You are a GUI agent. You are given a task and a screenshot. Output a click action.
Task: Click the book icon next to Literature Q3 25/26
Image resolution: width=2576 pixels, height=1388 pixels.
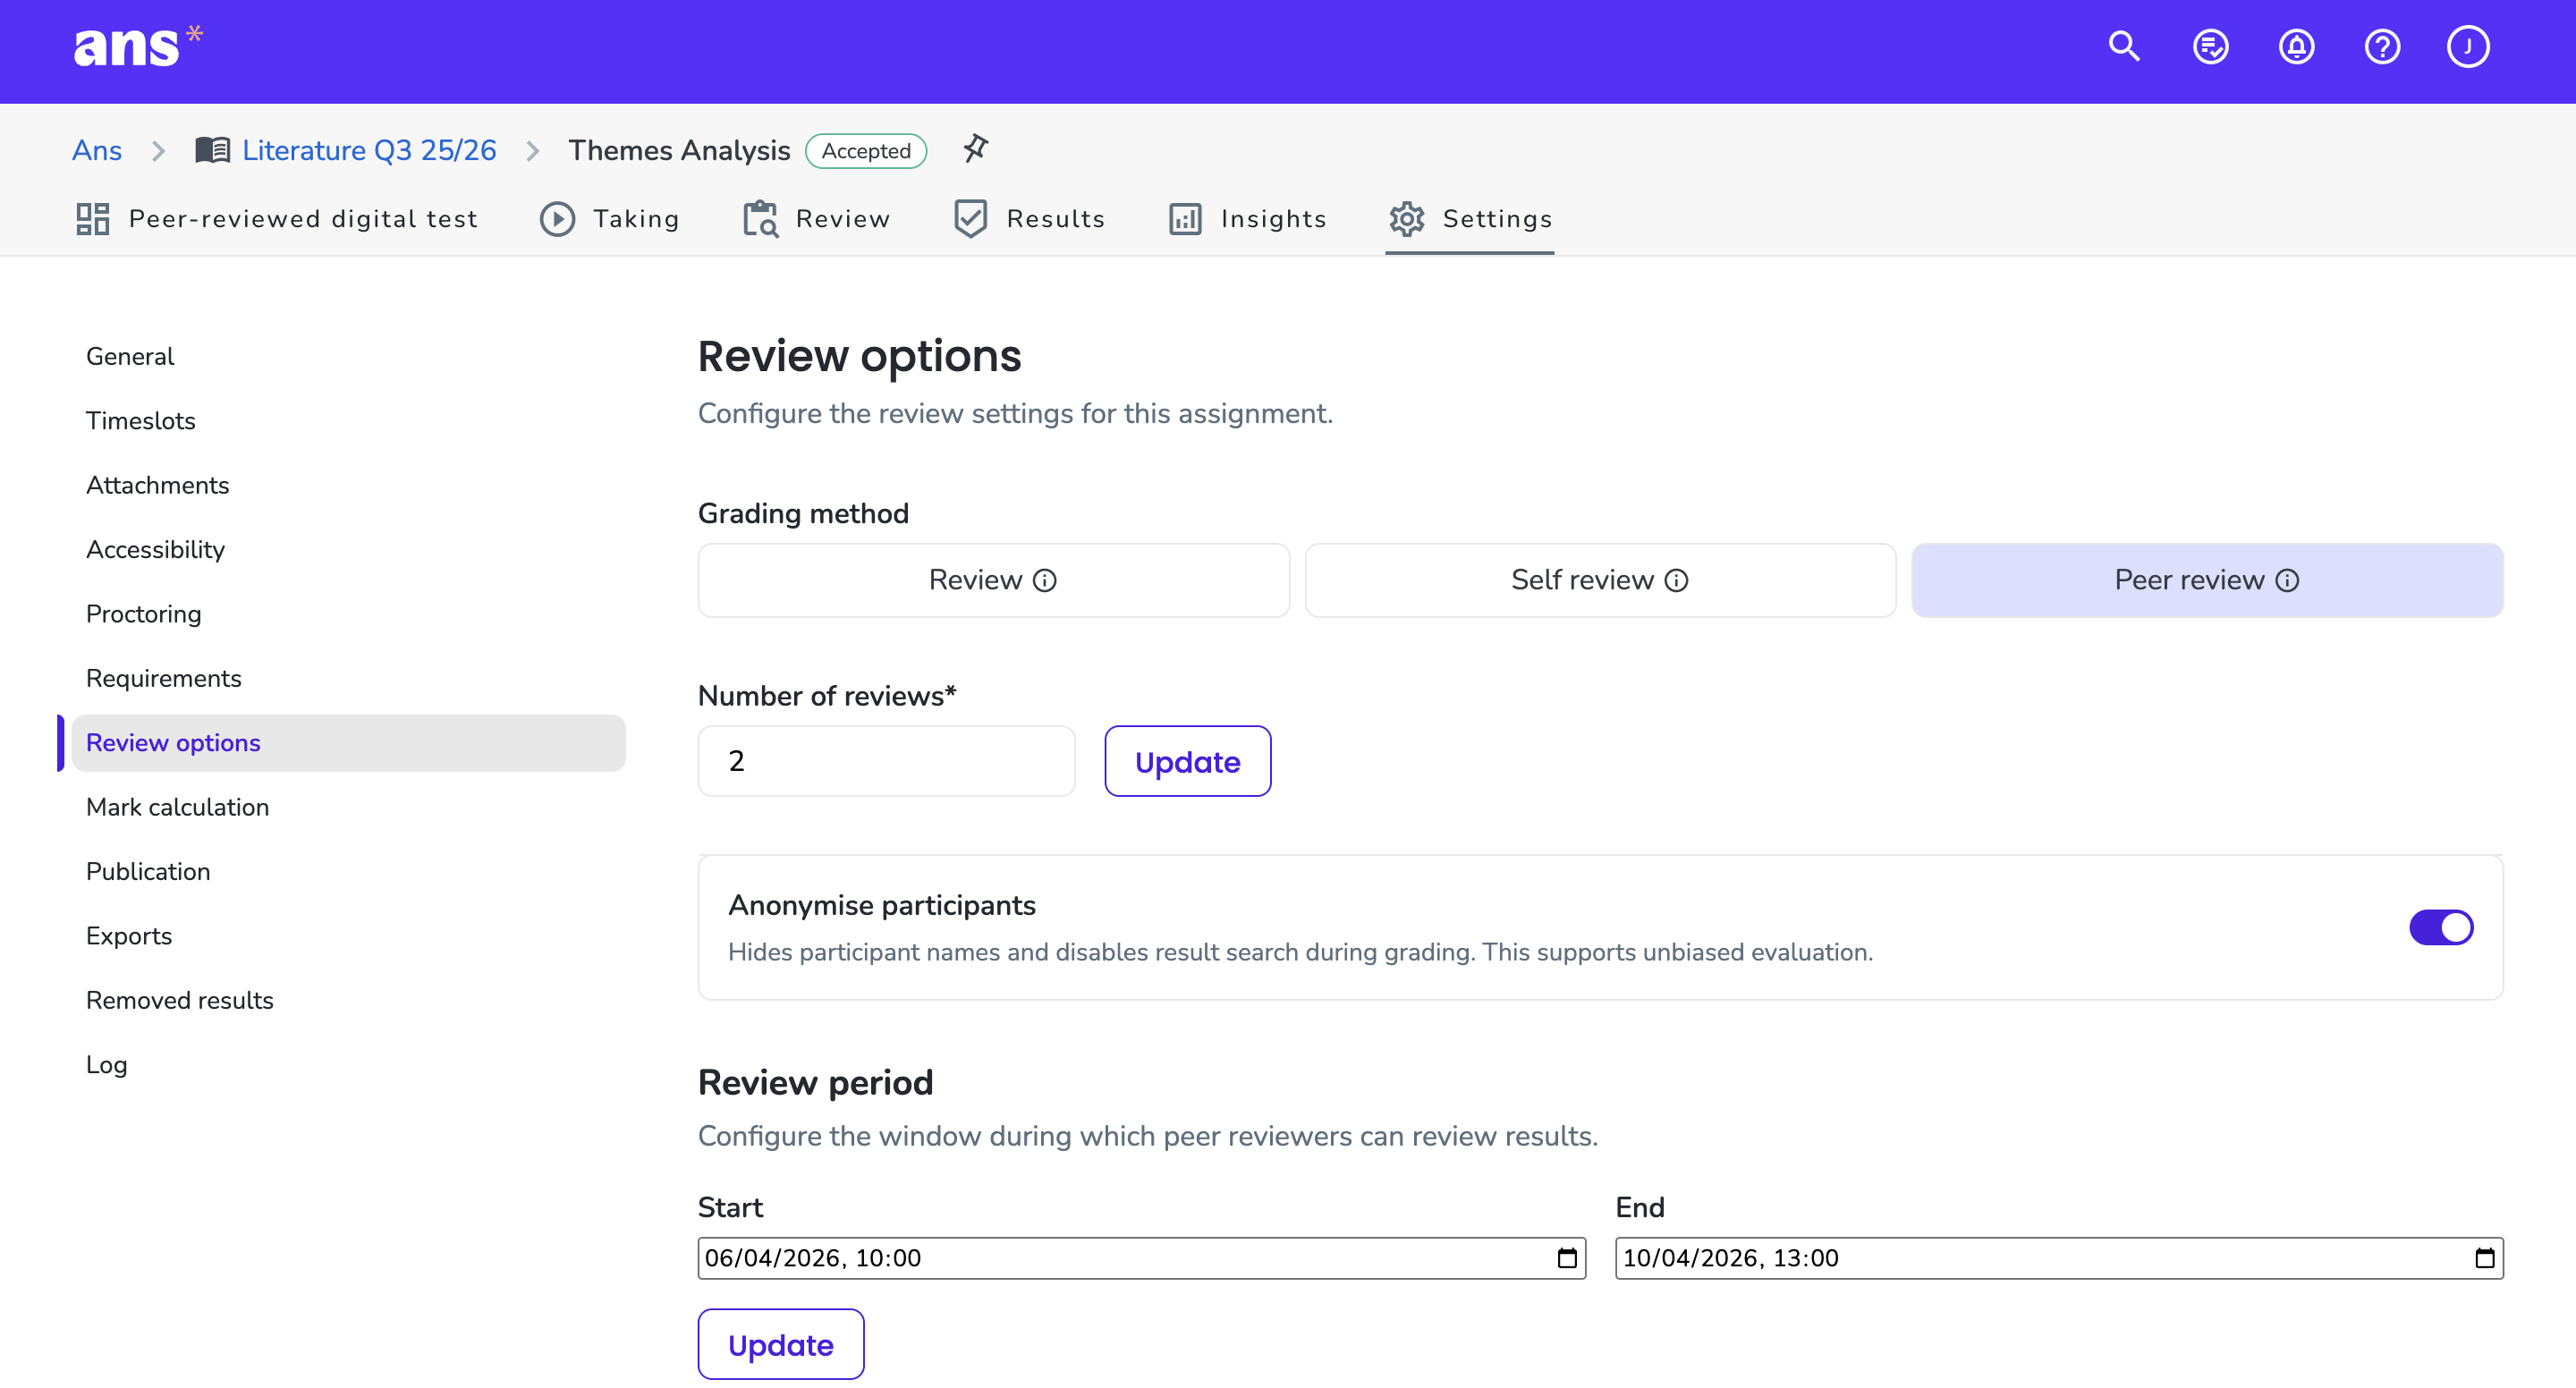(212, 150)
